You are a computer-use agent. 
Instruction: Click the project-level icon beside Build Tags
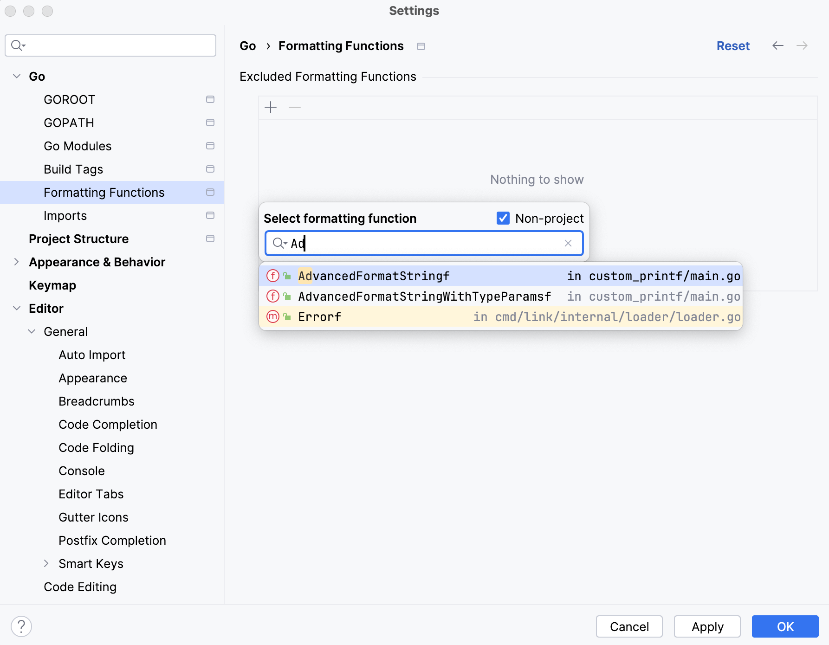click(210, 169)
